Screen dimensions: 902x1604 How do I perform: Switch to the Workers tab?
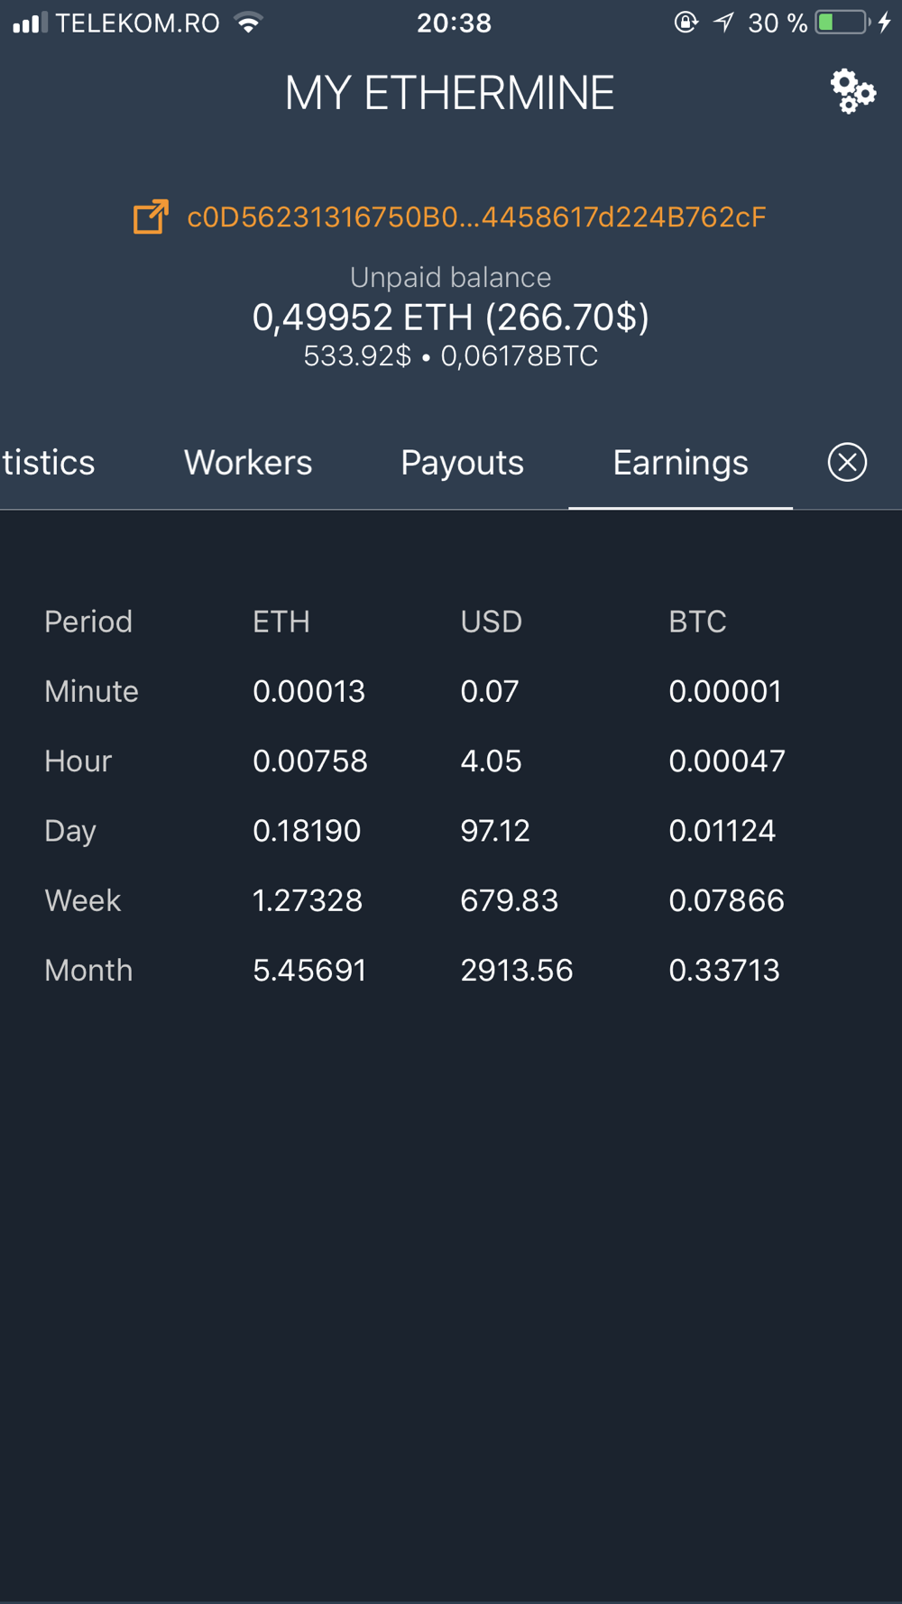pyautogui.click(x=248, y=463)
